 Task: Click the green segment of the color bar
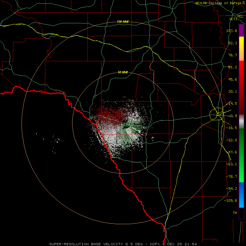coord(241,155)
